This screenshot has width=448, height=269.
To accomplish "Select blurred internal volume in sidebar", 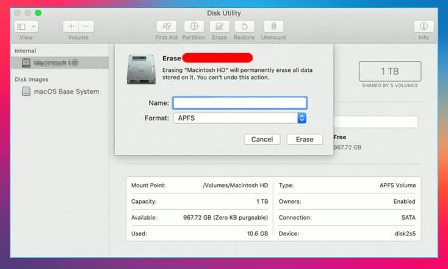I will (60, 63).
